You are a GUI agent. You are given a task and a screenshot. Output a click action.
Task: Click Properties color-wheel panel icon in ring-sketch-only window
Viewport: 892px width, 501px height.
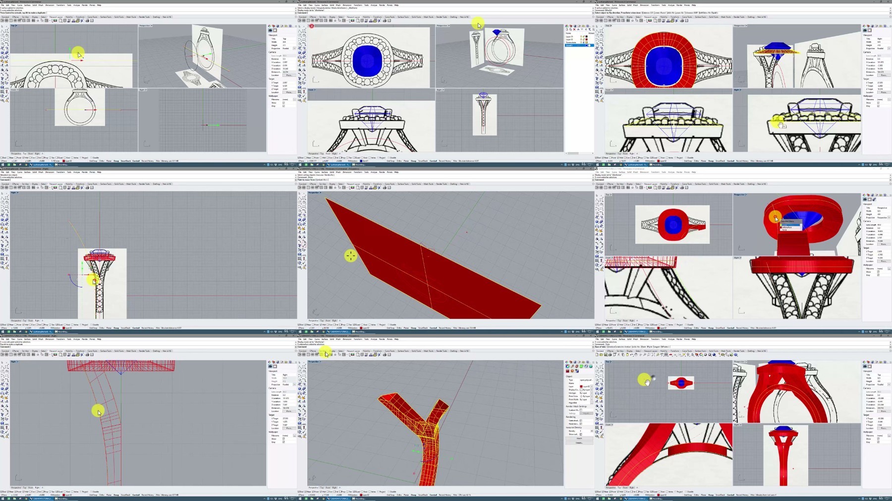269,26
